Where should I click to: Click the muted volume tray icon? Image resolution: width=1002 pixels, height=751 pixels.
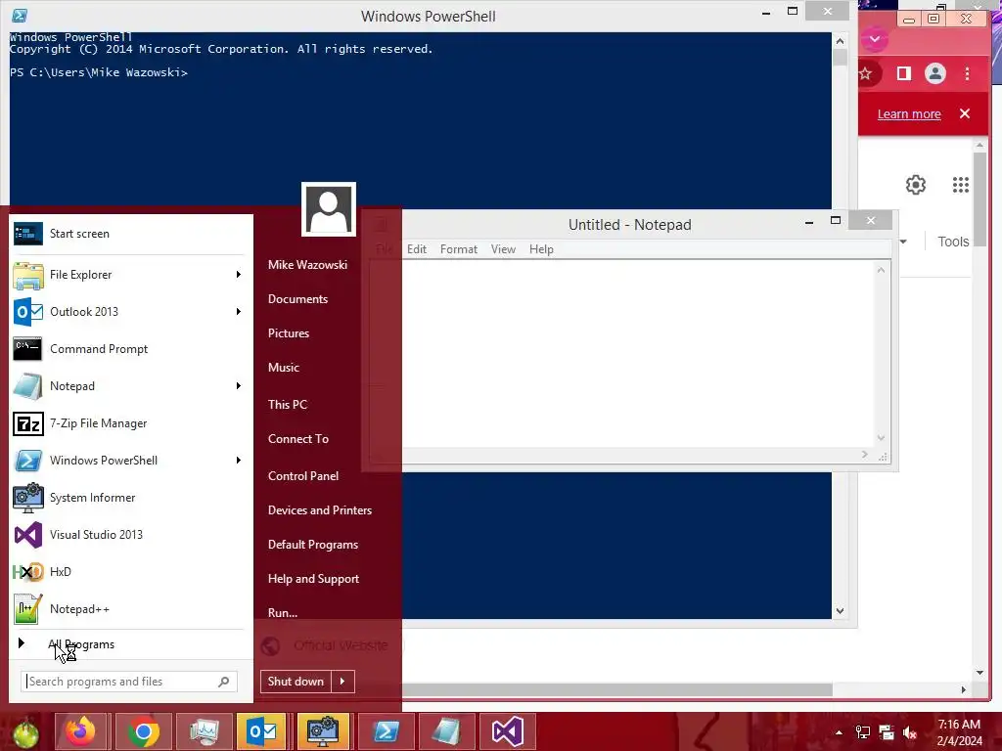[x=910, y=732]
